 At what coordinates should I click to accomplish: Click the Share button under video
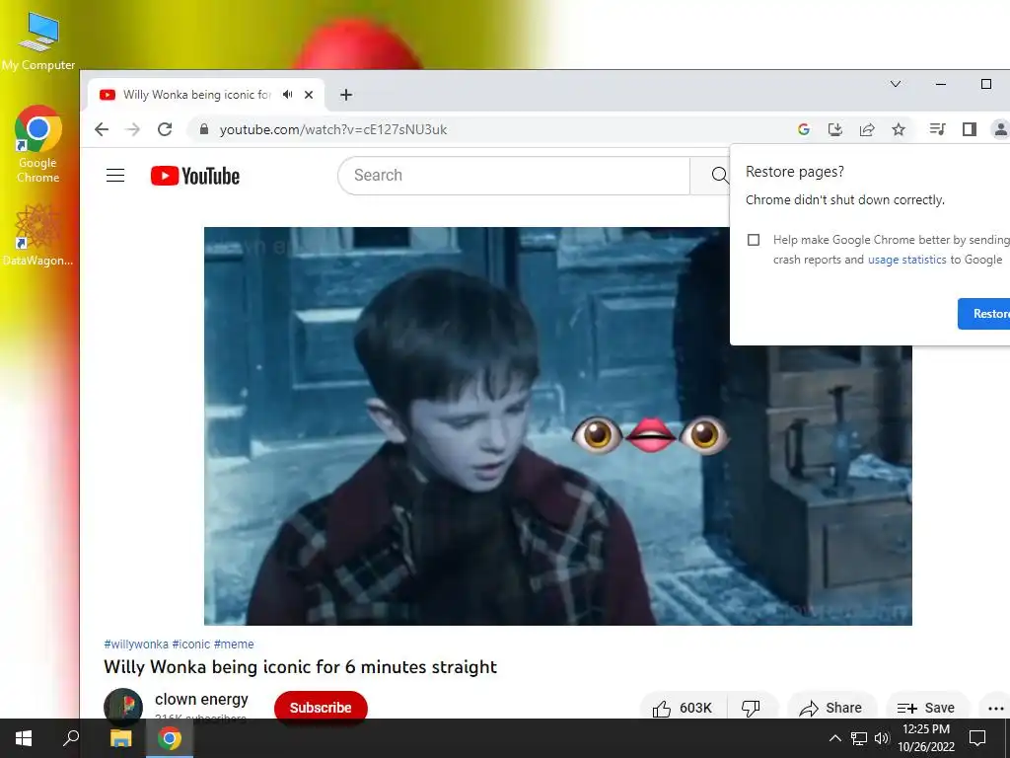830,708
